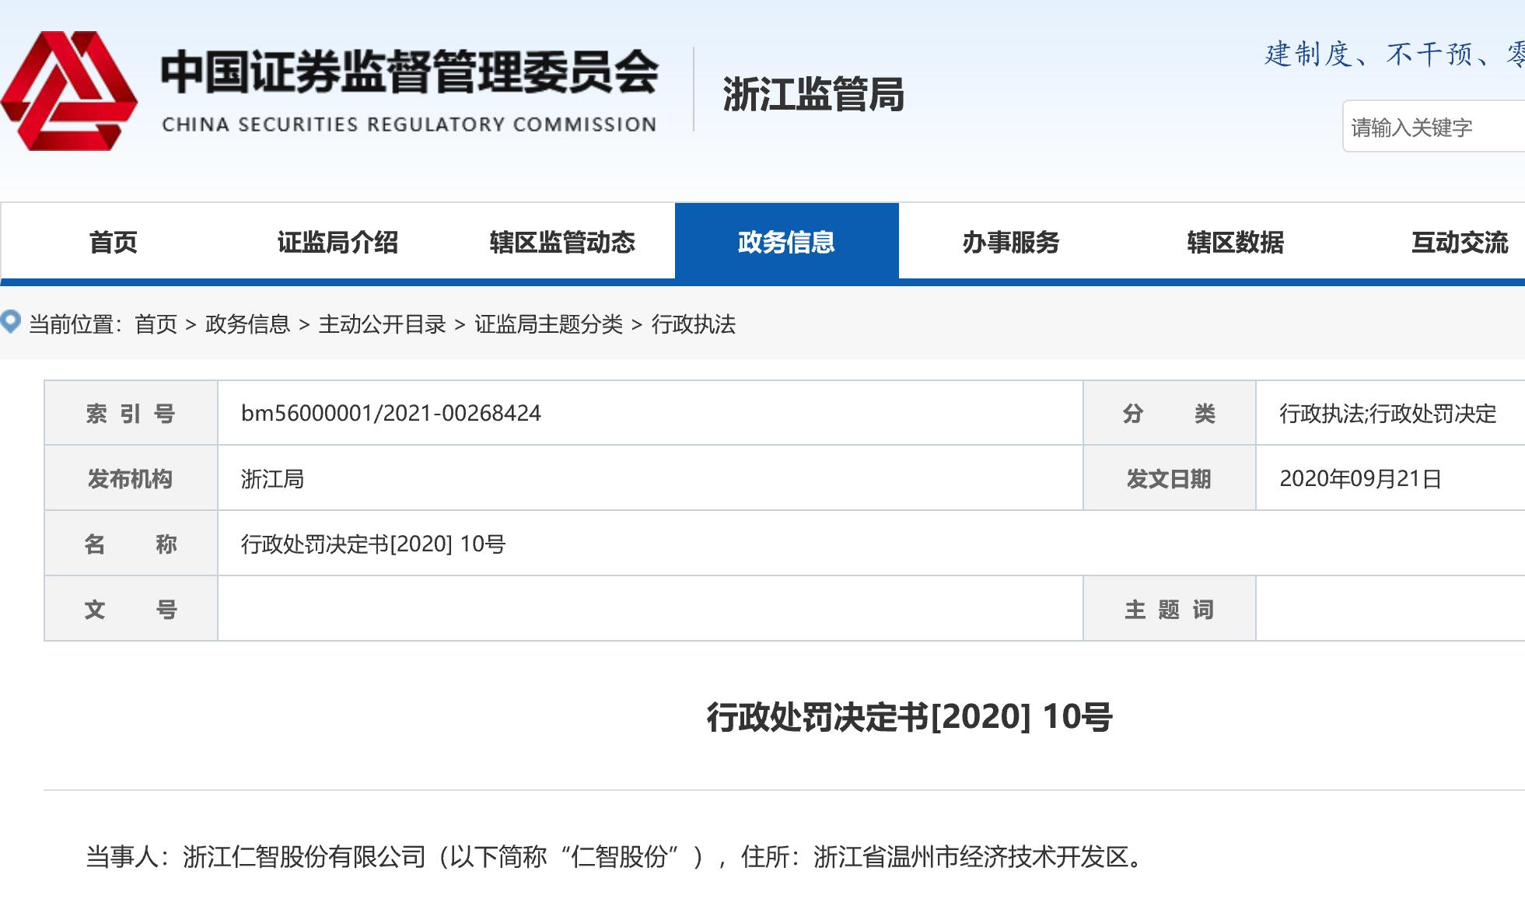Click the location pin icon in breadcrumb

click(10, 322)
